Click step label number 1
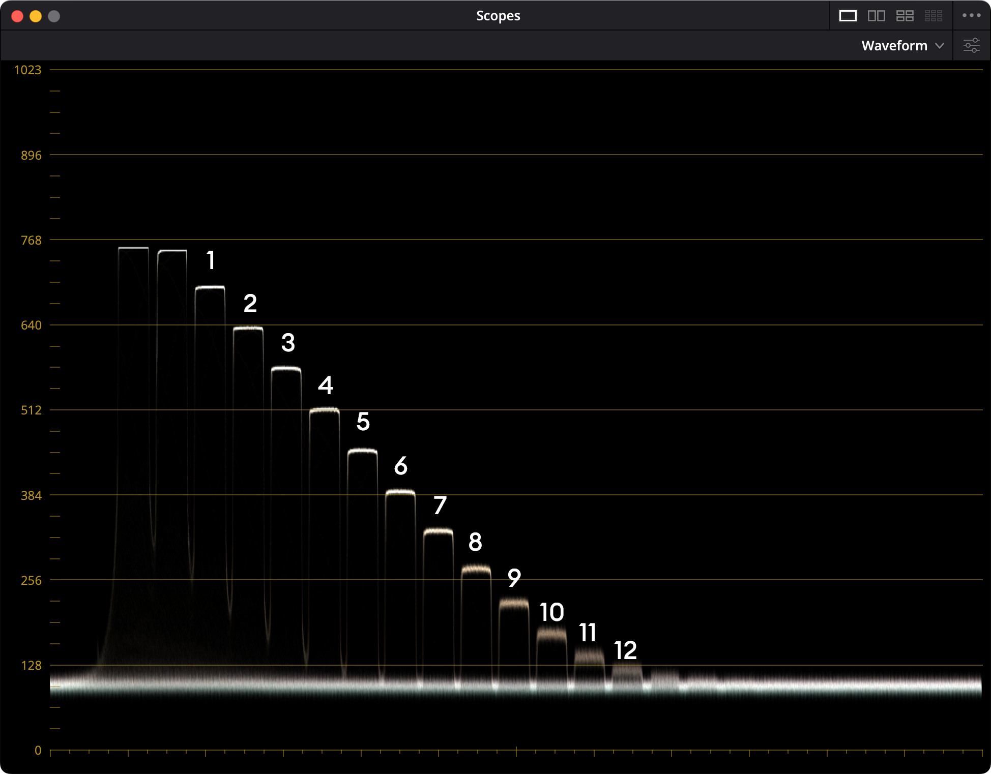The image size is (991, 774). pos(211,260)
